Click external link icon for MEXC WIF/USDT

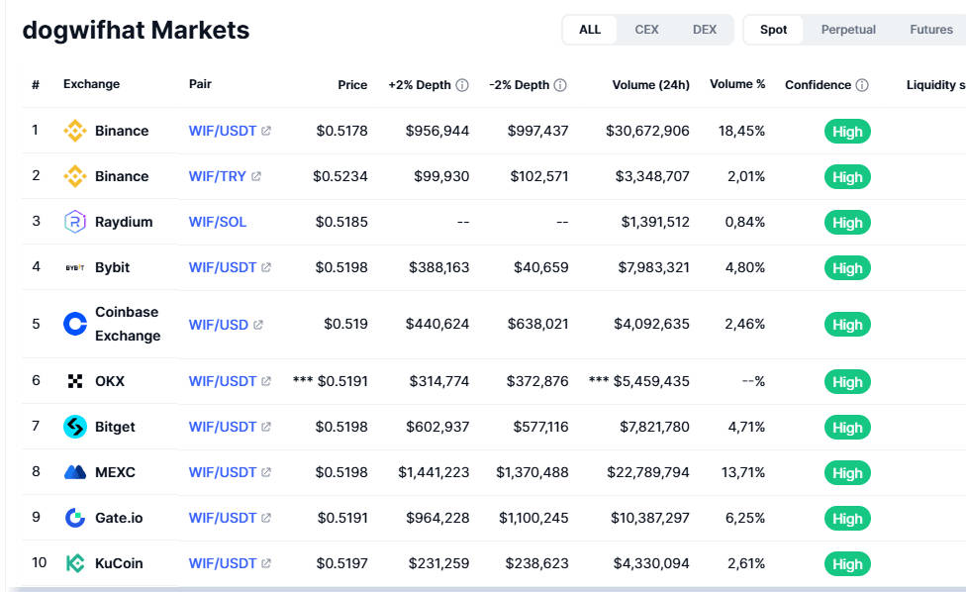[x=266, y=472]
